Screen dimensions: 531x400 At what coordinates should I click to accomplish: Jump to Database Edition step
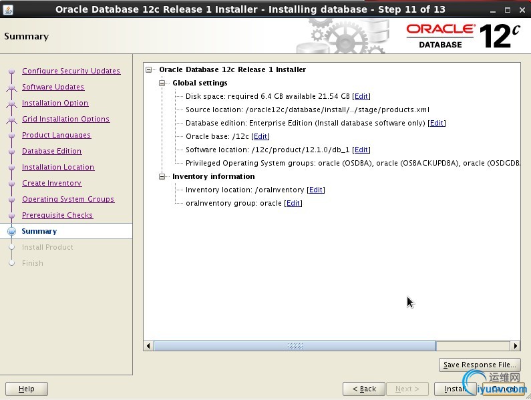pyautogui.click(x=52, y=151)
